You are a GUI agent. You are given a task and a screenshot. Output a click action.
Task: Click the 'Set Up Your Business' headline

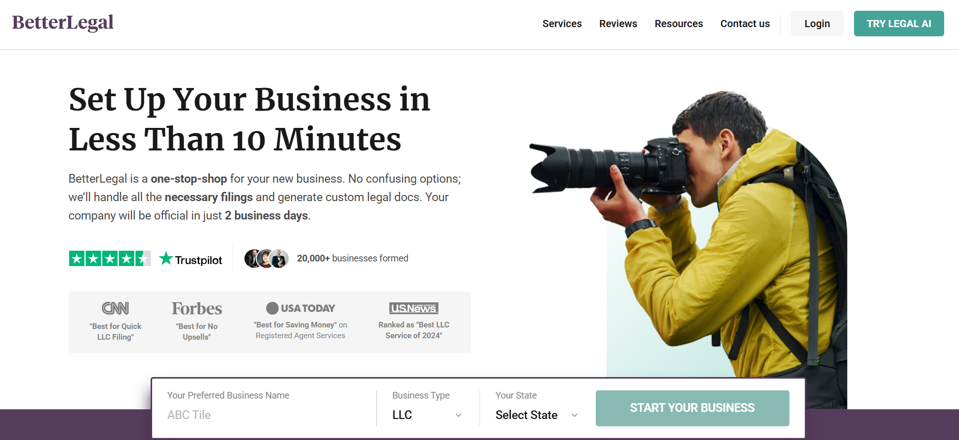249,119
